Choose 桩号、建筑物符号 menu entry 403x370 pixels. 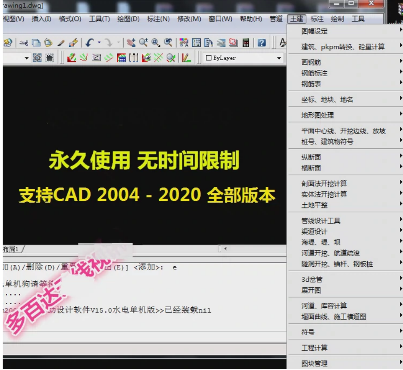345,142
